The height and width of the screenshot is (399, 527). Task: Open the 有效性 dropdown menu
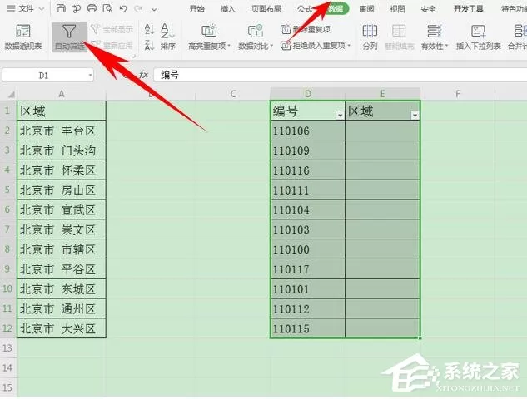(435, 37)
